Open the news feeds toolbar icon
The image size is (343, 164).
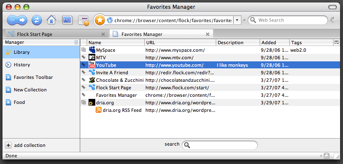pos(84,20)
